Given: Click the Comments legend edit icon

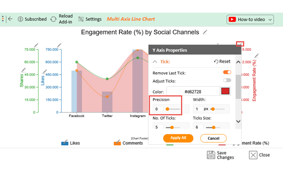Looking at the screenshot, I should click(117, 142).
